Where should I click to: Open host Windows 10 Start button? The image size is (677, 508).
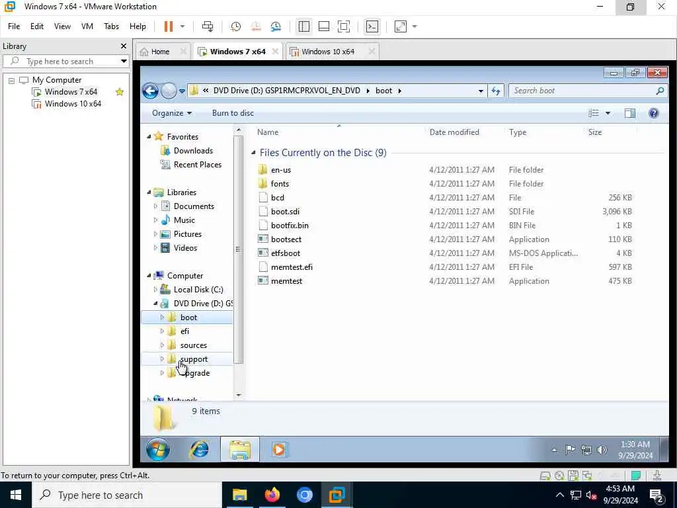[x=16, y=495]
